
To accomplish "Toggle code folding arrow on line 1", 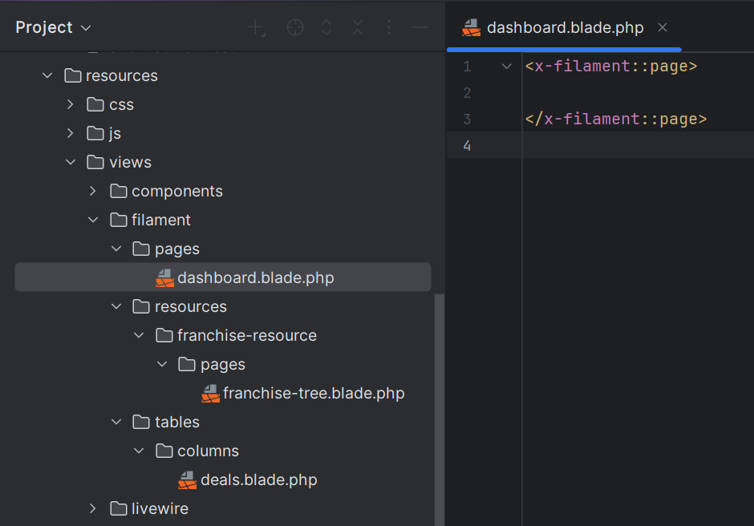I will click(x=506, y=67).
